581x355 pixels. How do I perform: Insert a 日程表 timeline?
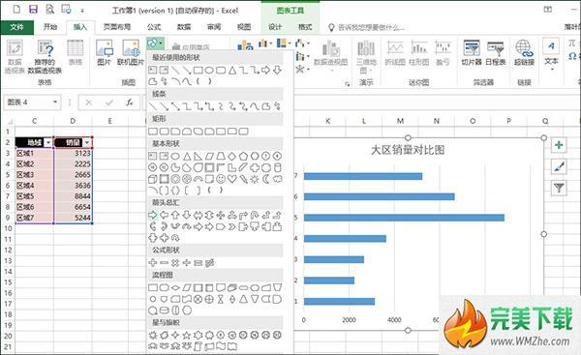tap(496, 52)
